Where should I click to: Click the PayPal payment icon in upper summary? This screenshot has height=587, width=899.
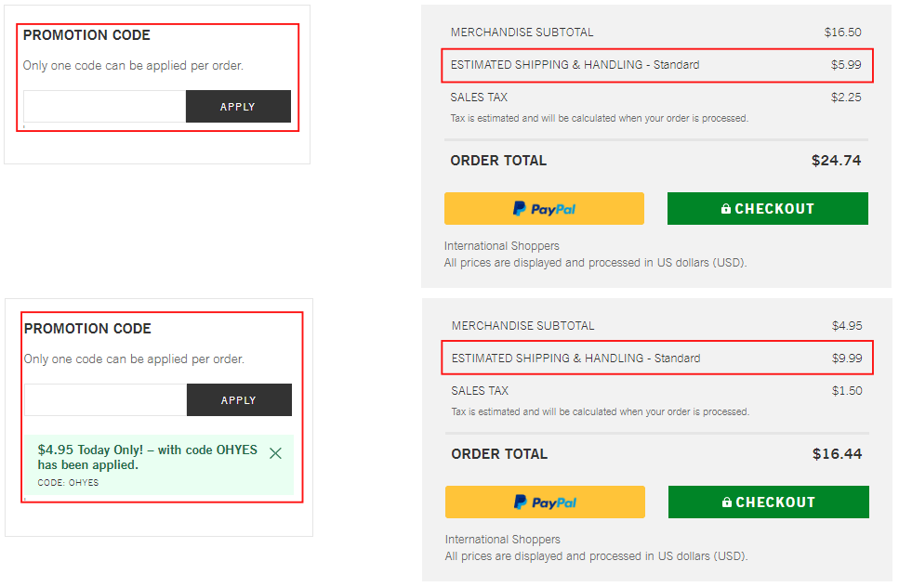click(544, 208)
